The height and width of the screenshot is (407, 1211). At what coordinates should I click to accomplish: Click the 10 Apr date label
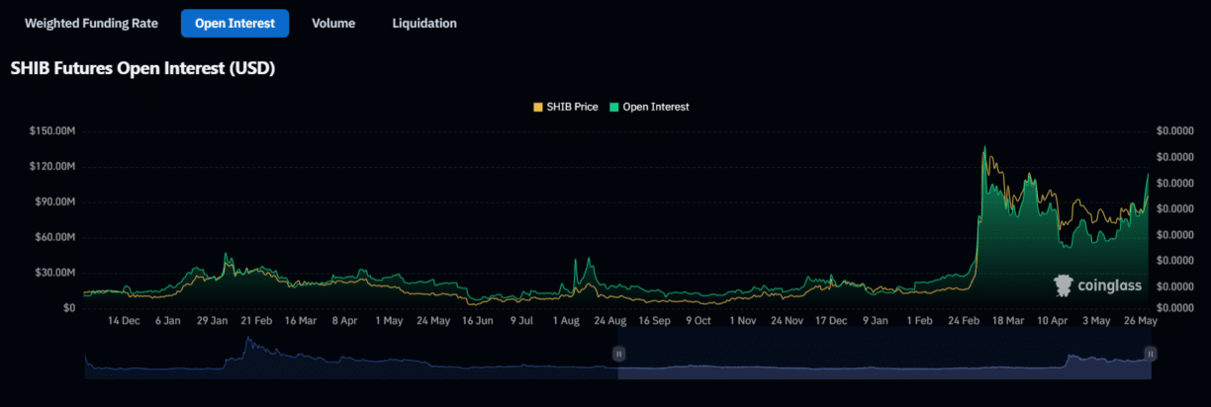point(1053,321)
